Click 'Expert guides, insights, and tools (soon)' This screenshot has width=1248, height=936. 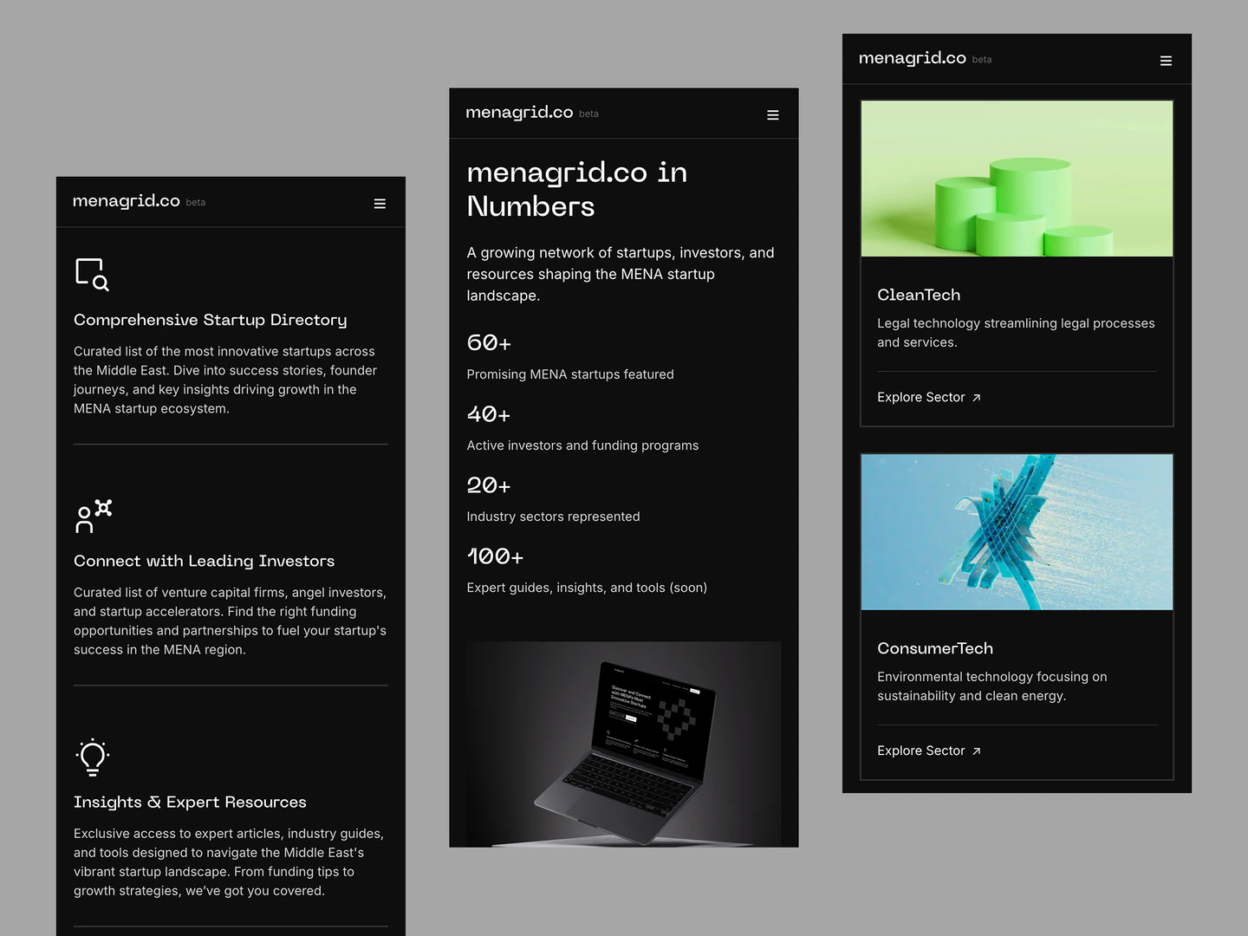click(x=587, y=588)
